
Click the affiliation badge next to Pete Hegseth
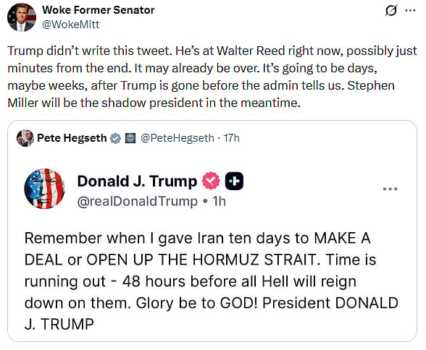[130, 138]
